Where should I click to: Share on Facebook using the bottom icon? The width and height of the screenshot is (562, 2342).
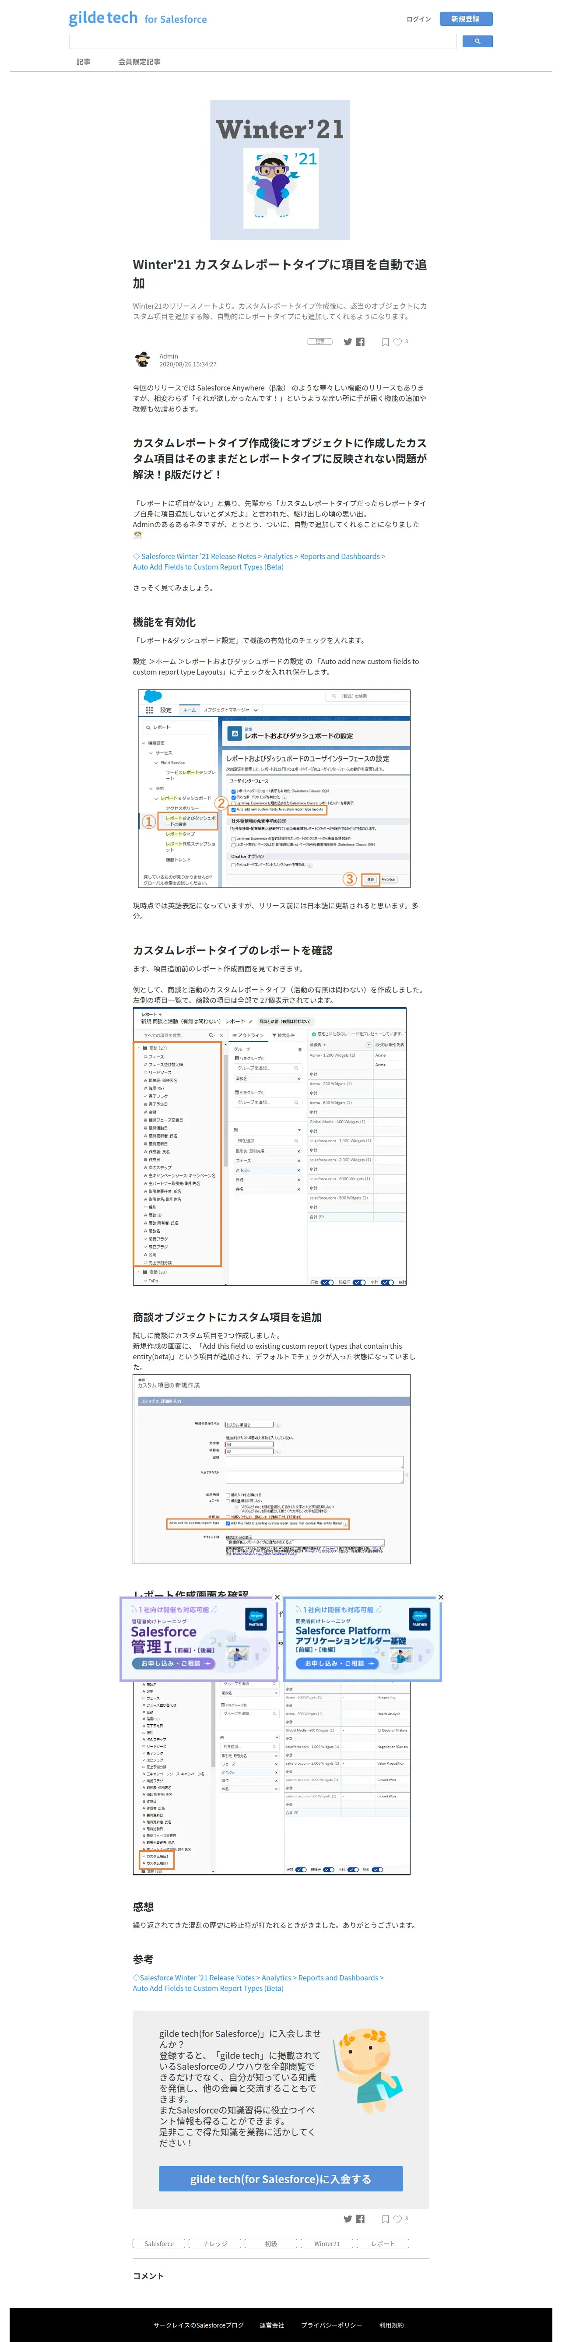360,2219
